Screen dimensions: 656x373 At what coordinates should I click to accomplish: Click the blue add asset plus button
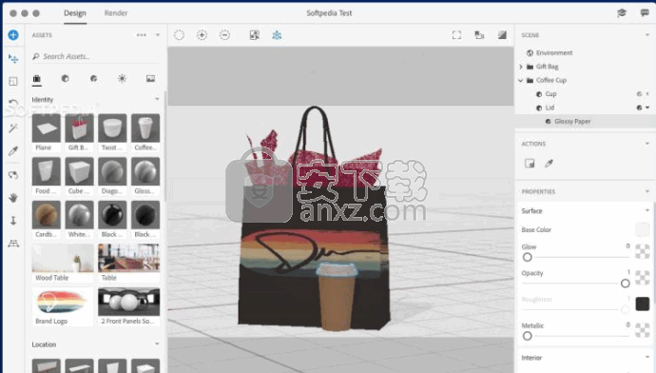[13, 35]
